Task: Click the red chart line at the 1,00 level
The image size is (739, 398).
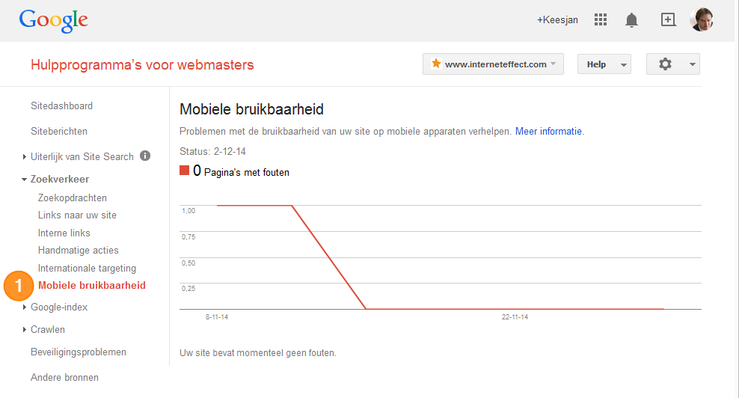Action: pyautogui.click(x=254, y=206)
